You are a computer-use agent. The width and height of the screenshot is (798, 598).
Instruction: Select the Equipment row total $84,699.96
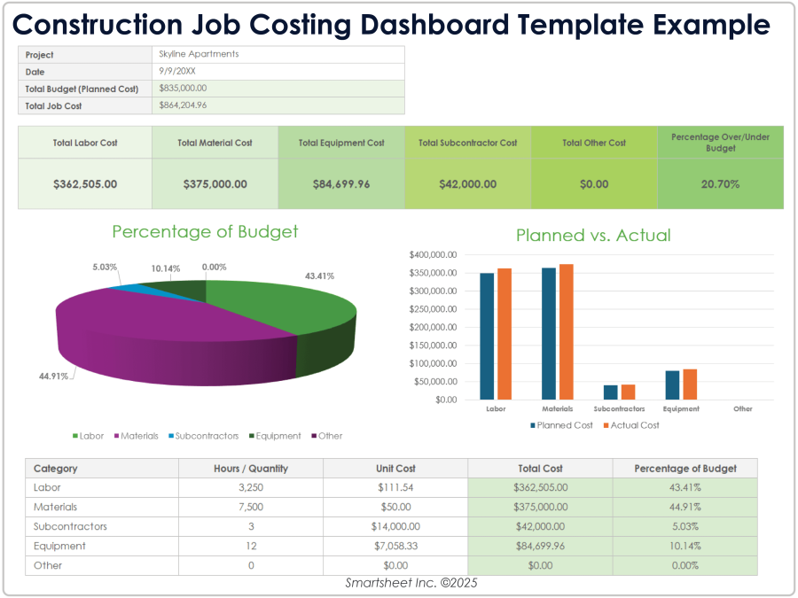539,546
